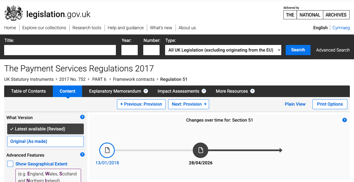
Task: Click The National Archives logo
Action: pos(316,15)
